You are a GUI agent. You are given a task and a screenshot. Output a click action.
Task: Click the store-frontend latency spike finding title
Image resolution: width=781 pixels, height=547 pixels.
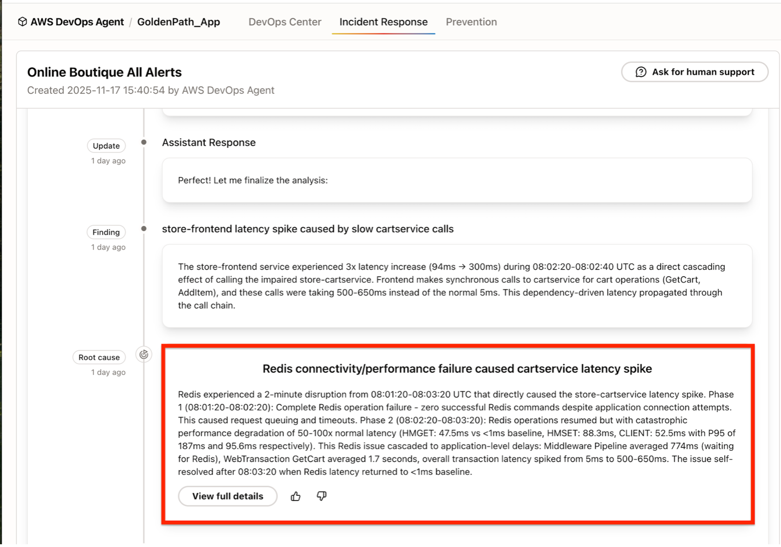[307, 229]
